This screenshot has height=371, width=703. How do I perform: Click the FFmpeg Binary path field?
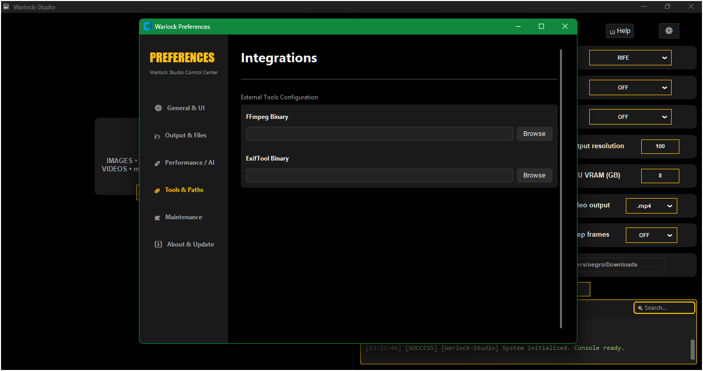point(380,134)
